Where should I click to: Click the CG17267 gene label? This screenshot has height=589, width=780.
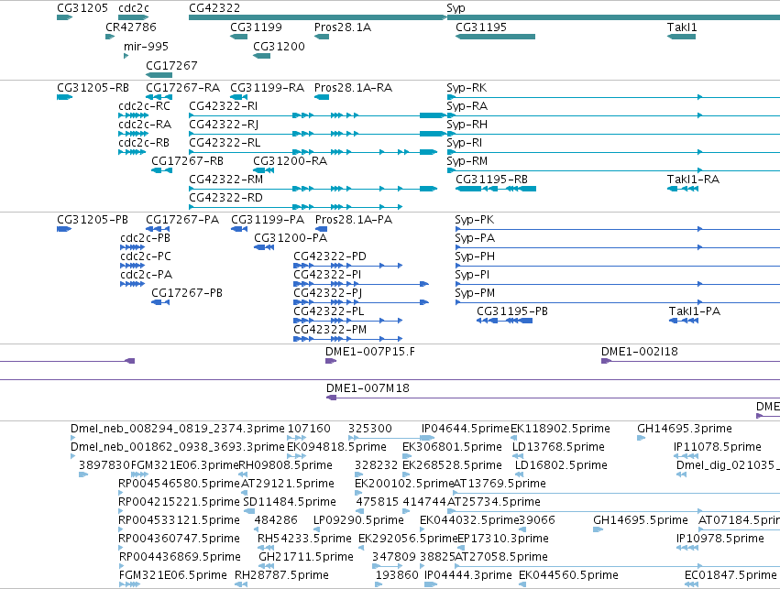(171, 66)
